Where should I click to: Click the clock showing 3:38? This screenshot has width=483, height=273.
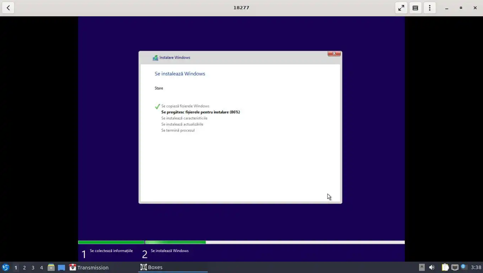tap(476, 267)
